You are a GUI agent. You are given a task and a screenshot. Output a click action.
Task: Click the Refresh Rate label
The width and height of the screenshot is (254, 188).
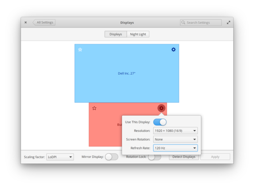140,148
